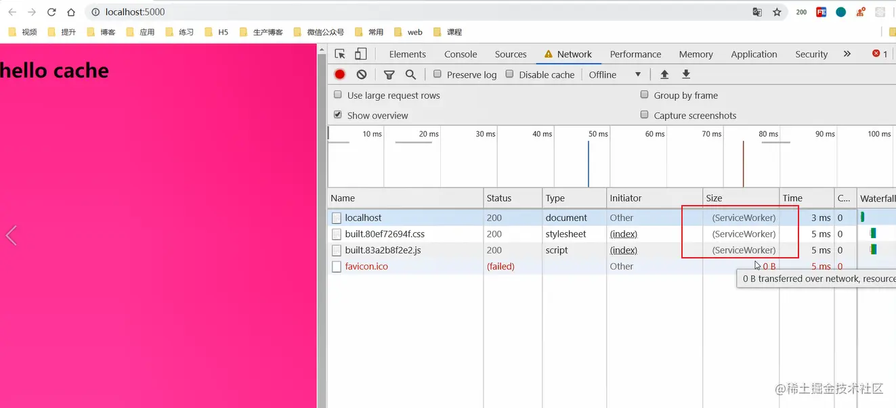This screenshot has width=896, height=408.
Task: Select the built.83a2b8f2e2.js request
Action: (612, 250)
